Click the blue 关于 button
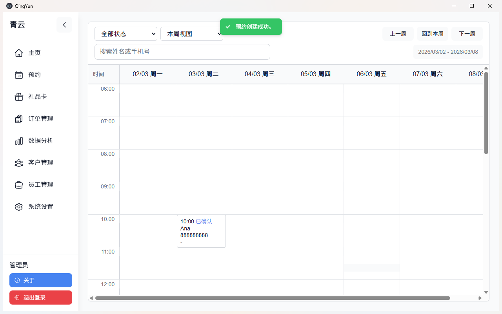Image resolution: width=502 pixels, height=314 pixels. (41, 280)
